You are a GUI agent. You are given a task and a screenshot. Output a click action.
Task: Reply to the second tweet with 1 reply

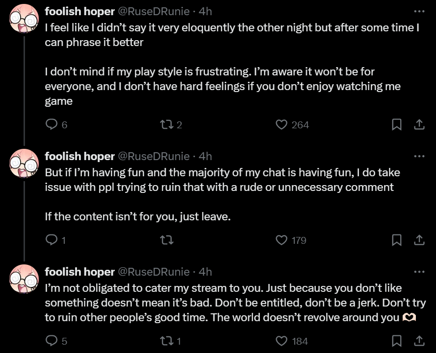(x=51, y=240)
